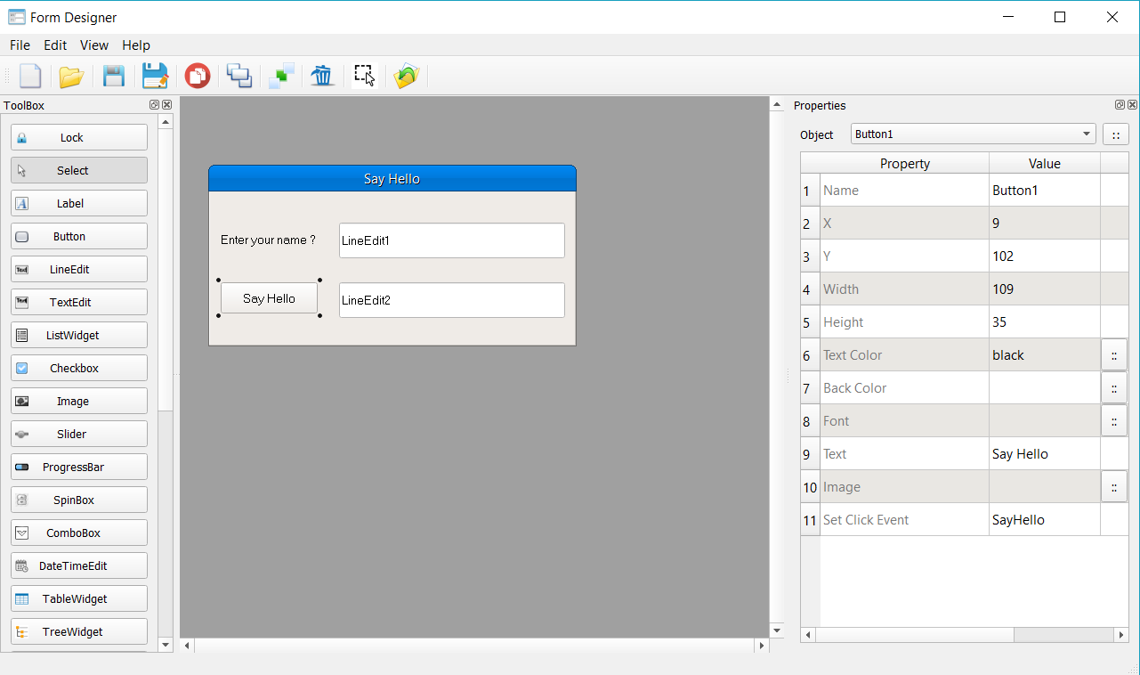
Task: Select the TreeWidget tool in ToolBox
Action: tap(78, 631)
